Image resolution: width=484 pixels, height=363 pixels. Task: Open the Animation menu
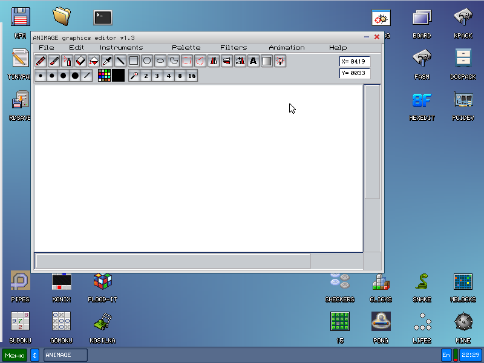point(287,48)
